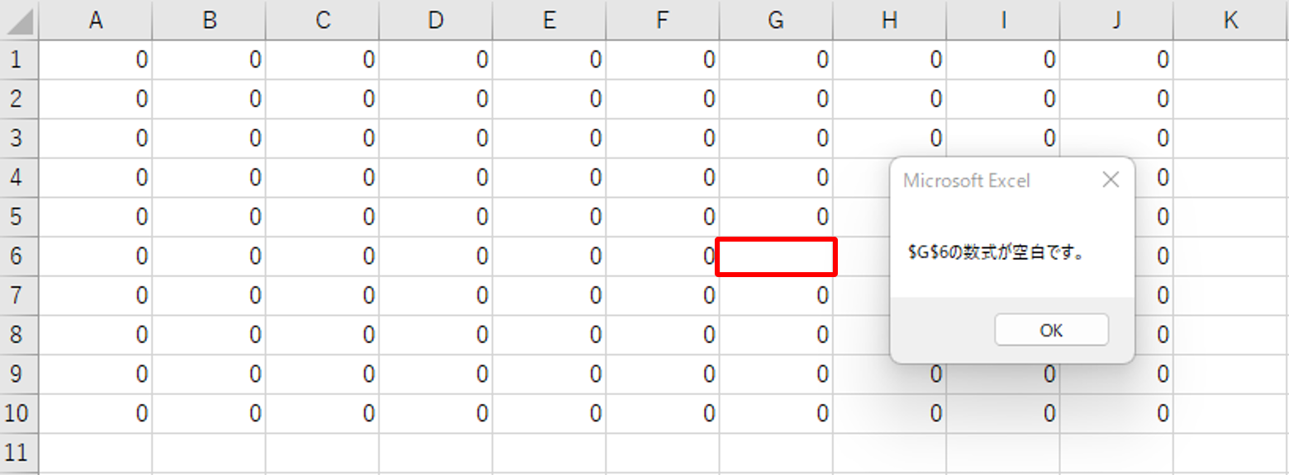This screenshot has width=1289, height=475.
Task: Click the select-all corner triangle
Action: (x=20, y=21)
